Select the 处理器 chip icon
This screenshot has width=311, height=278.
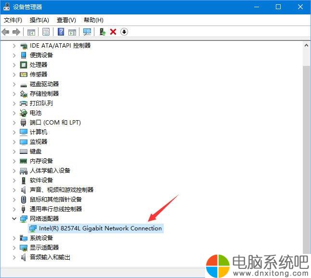[x=24, y=65]
